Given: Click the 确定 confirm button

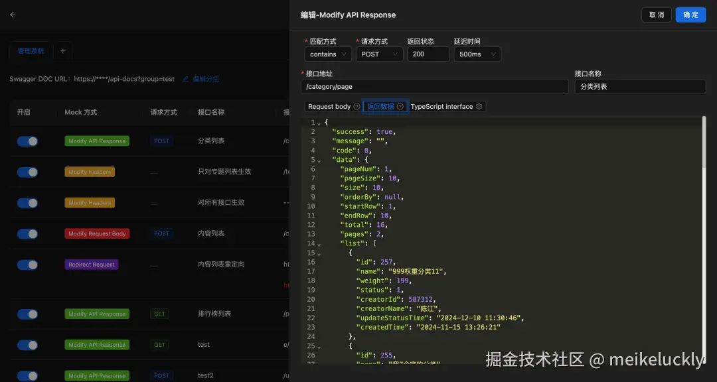Looking at the screenshot, I should pos(690,14).
